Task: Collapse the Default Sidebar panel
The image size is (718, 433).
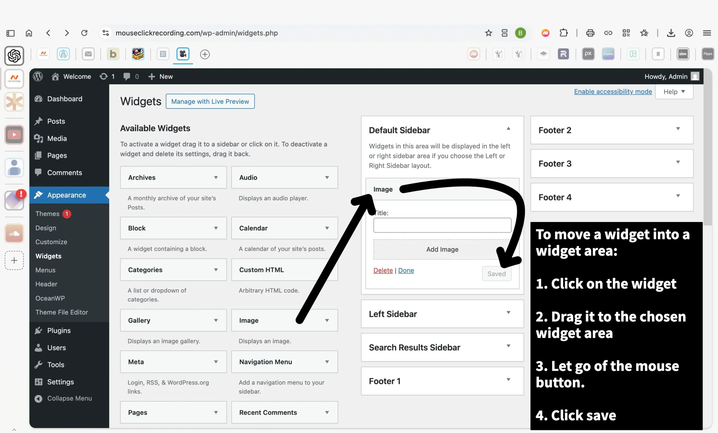Action: pos(508,129)
